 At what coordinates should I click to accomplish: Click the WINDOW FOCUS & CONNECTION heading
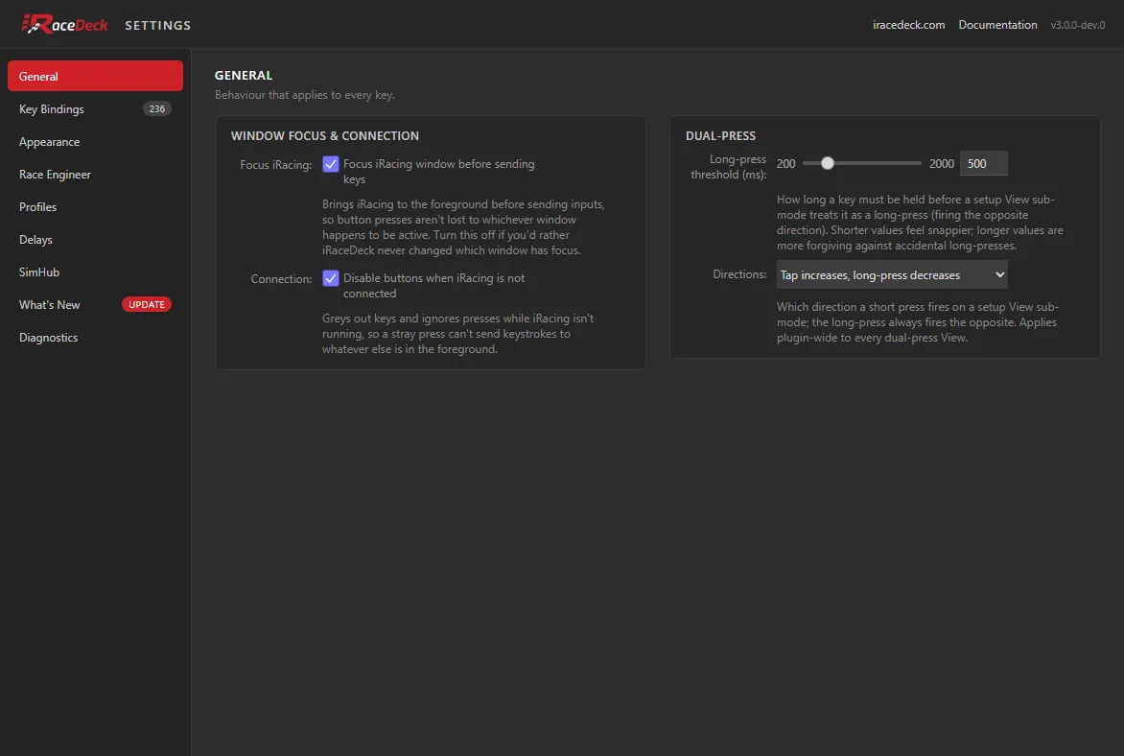(x=325, y=135)
